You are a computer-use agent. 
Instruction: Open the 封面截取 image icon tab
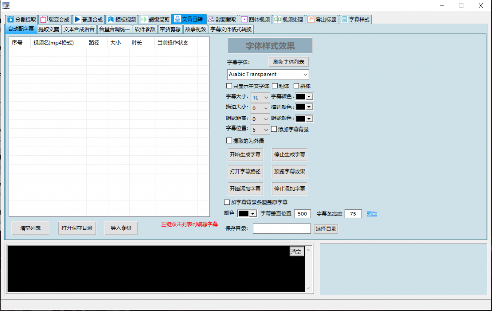point(210,20)
